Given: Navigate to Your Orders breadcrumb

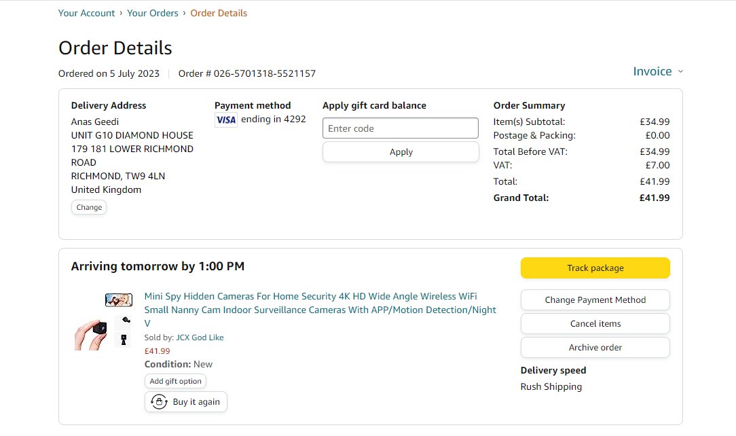Looking at the screenshot, I should [x=153, y=13].
